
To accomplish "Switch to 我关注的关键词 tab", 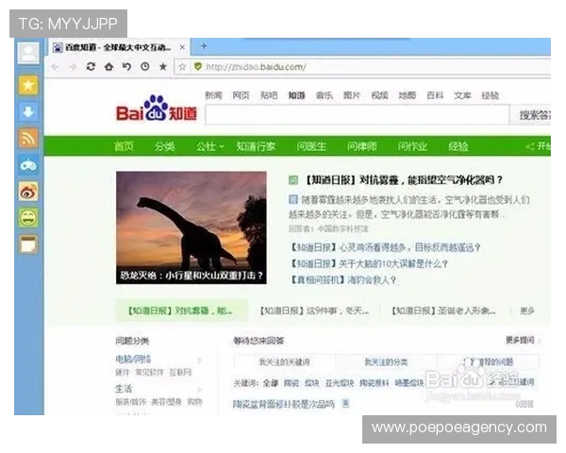I will (x=285, y=362).
